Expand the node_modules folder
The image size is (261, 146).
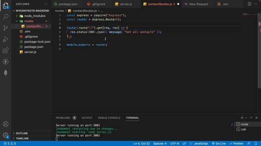coord(31,16)
